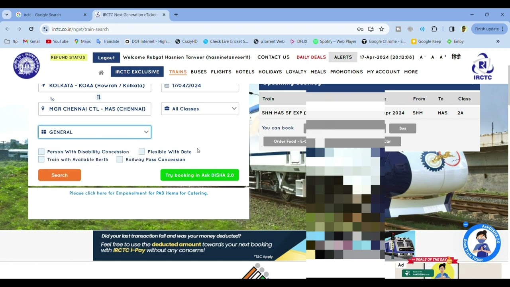Screen dimensions: 510x287
Task: Open Chrome tab search dropdown arrow
Action: (x=7, y=15)
